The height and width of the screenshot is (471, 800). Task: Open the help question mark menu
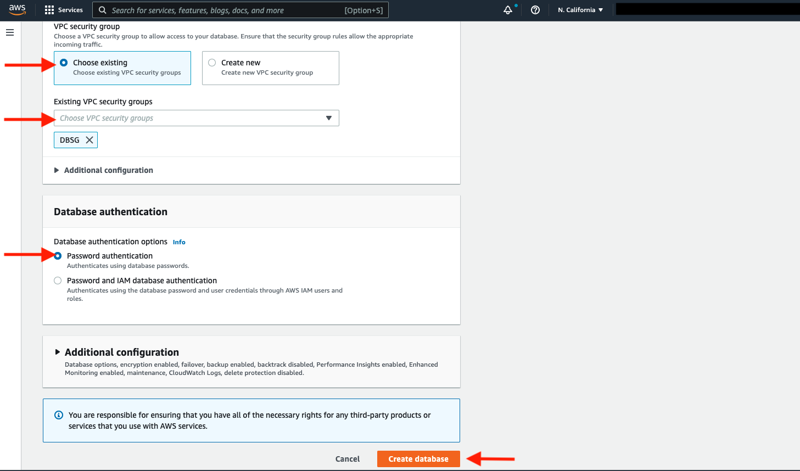(x=535, y=10)
